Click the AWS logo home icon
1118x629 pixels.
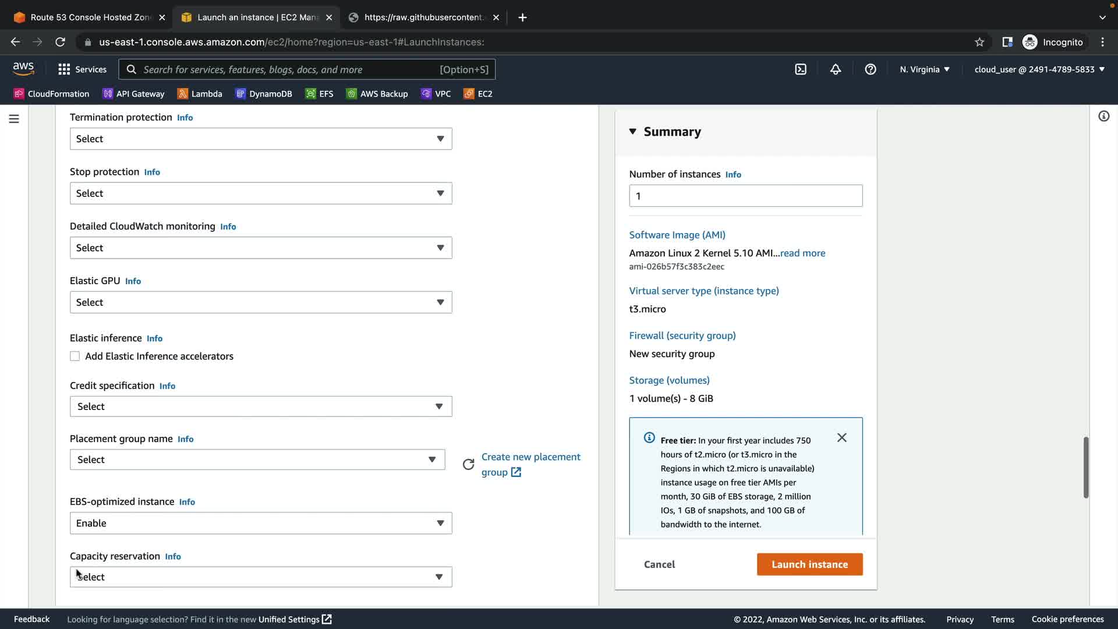tap(23, 69)
